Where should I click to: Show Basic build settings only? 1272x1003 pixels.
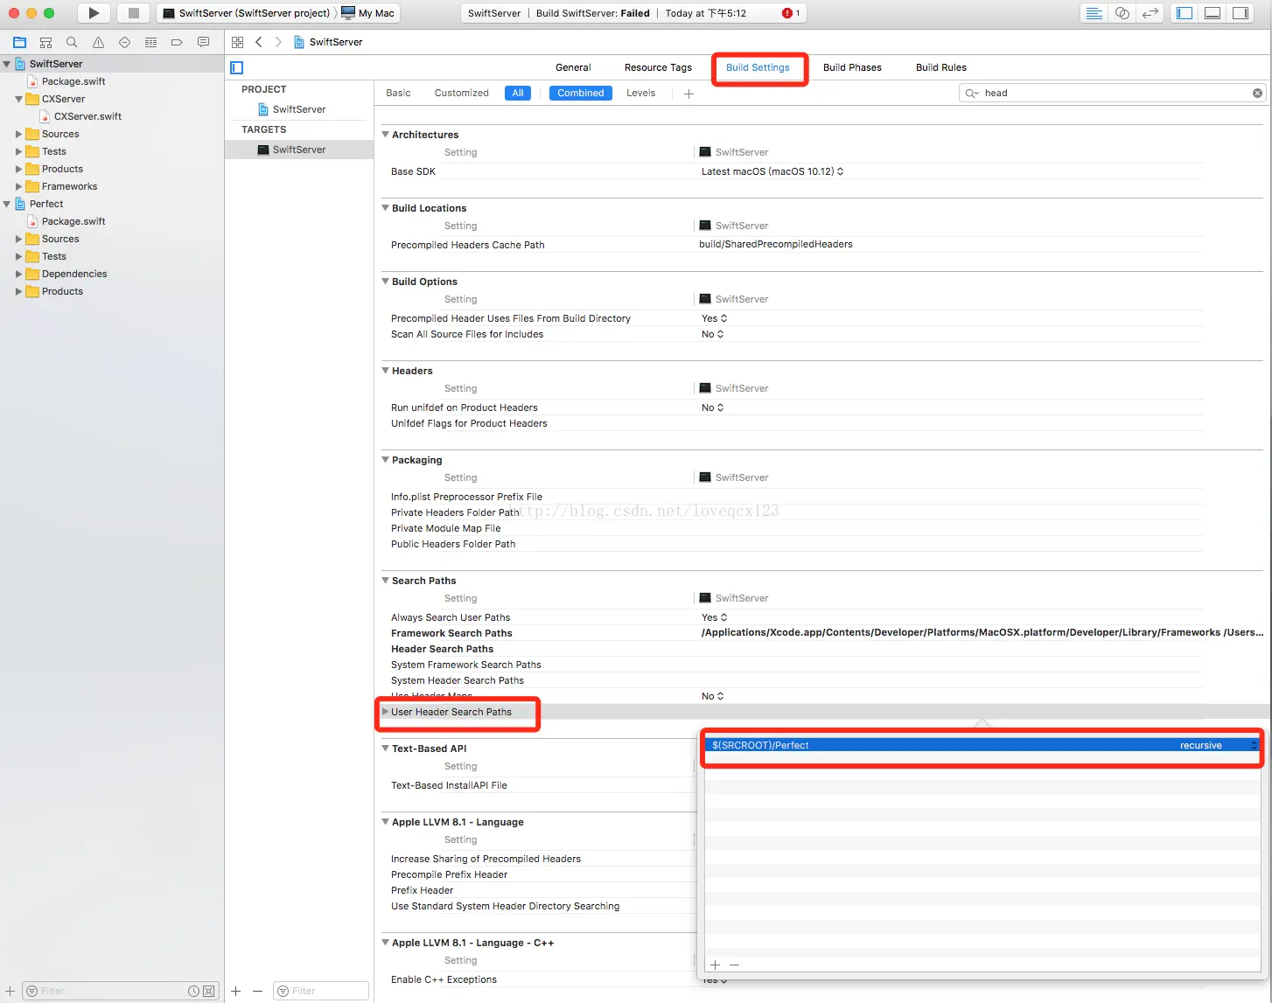[x=398, y=93]
